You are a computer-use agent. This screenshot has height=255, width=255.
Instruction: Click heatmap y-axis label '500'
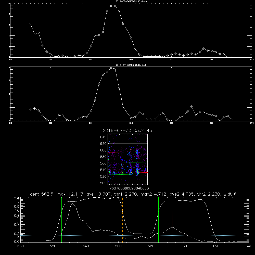[x=104, y=183]
